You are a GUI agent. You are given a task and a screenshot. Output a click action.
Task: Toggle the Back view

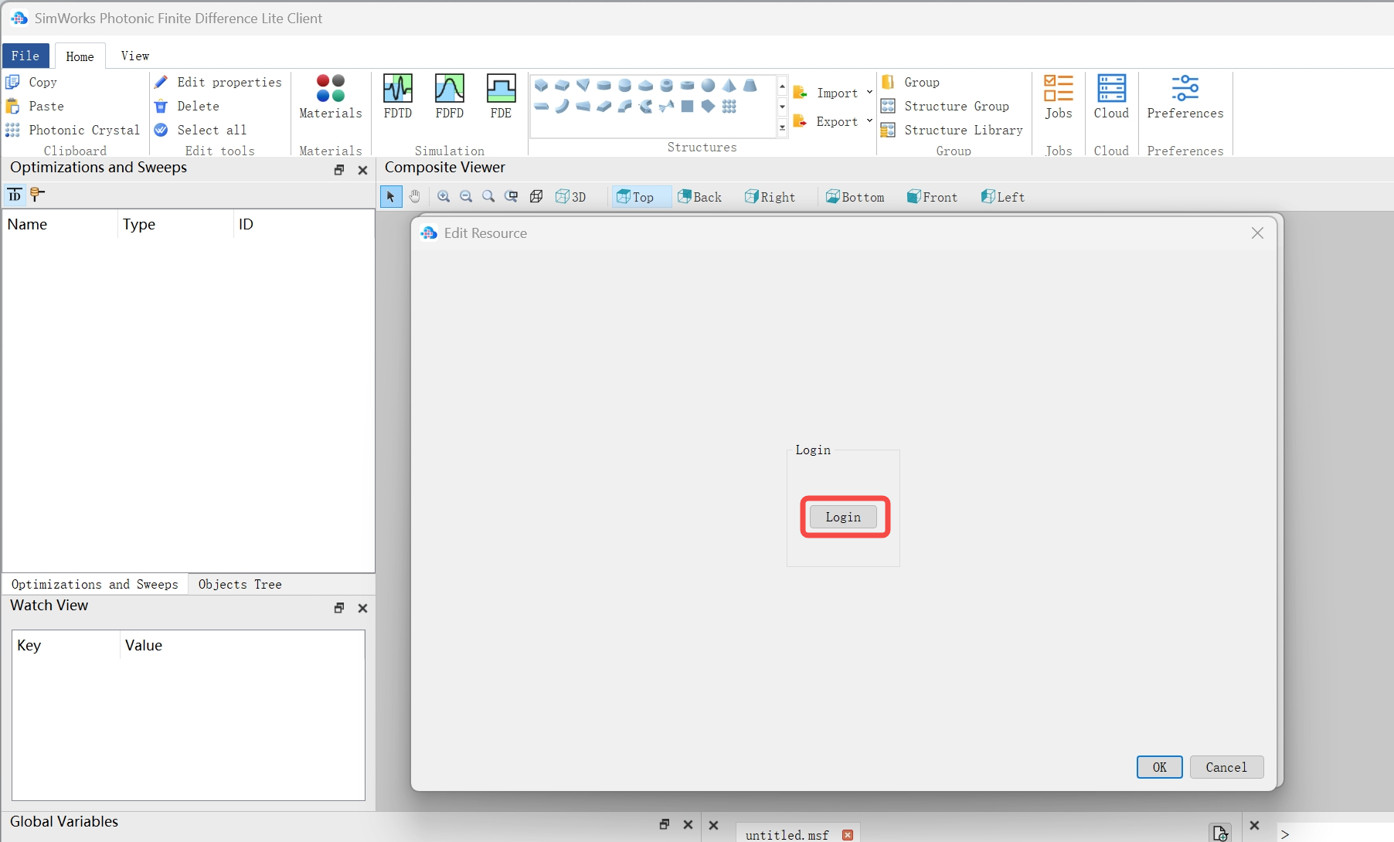coord(699,197)
